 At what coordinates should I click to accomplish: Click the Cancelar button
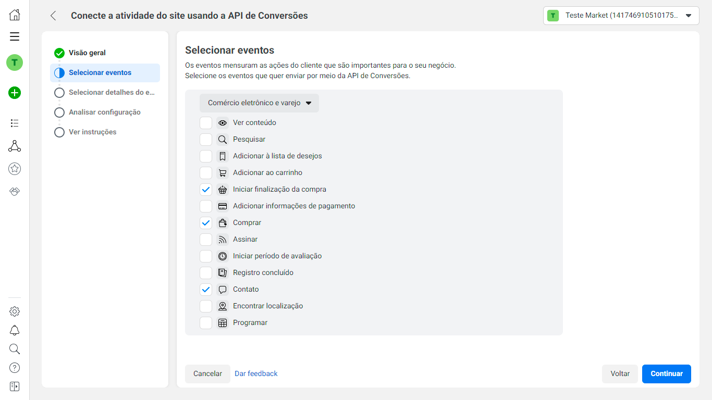pos(207,373)
